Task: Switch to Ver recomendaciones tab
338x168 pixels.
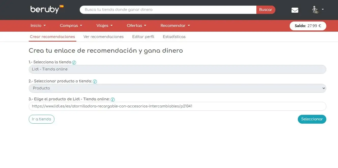Action: tap(104, 37)
